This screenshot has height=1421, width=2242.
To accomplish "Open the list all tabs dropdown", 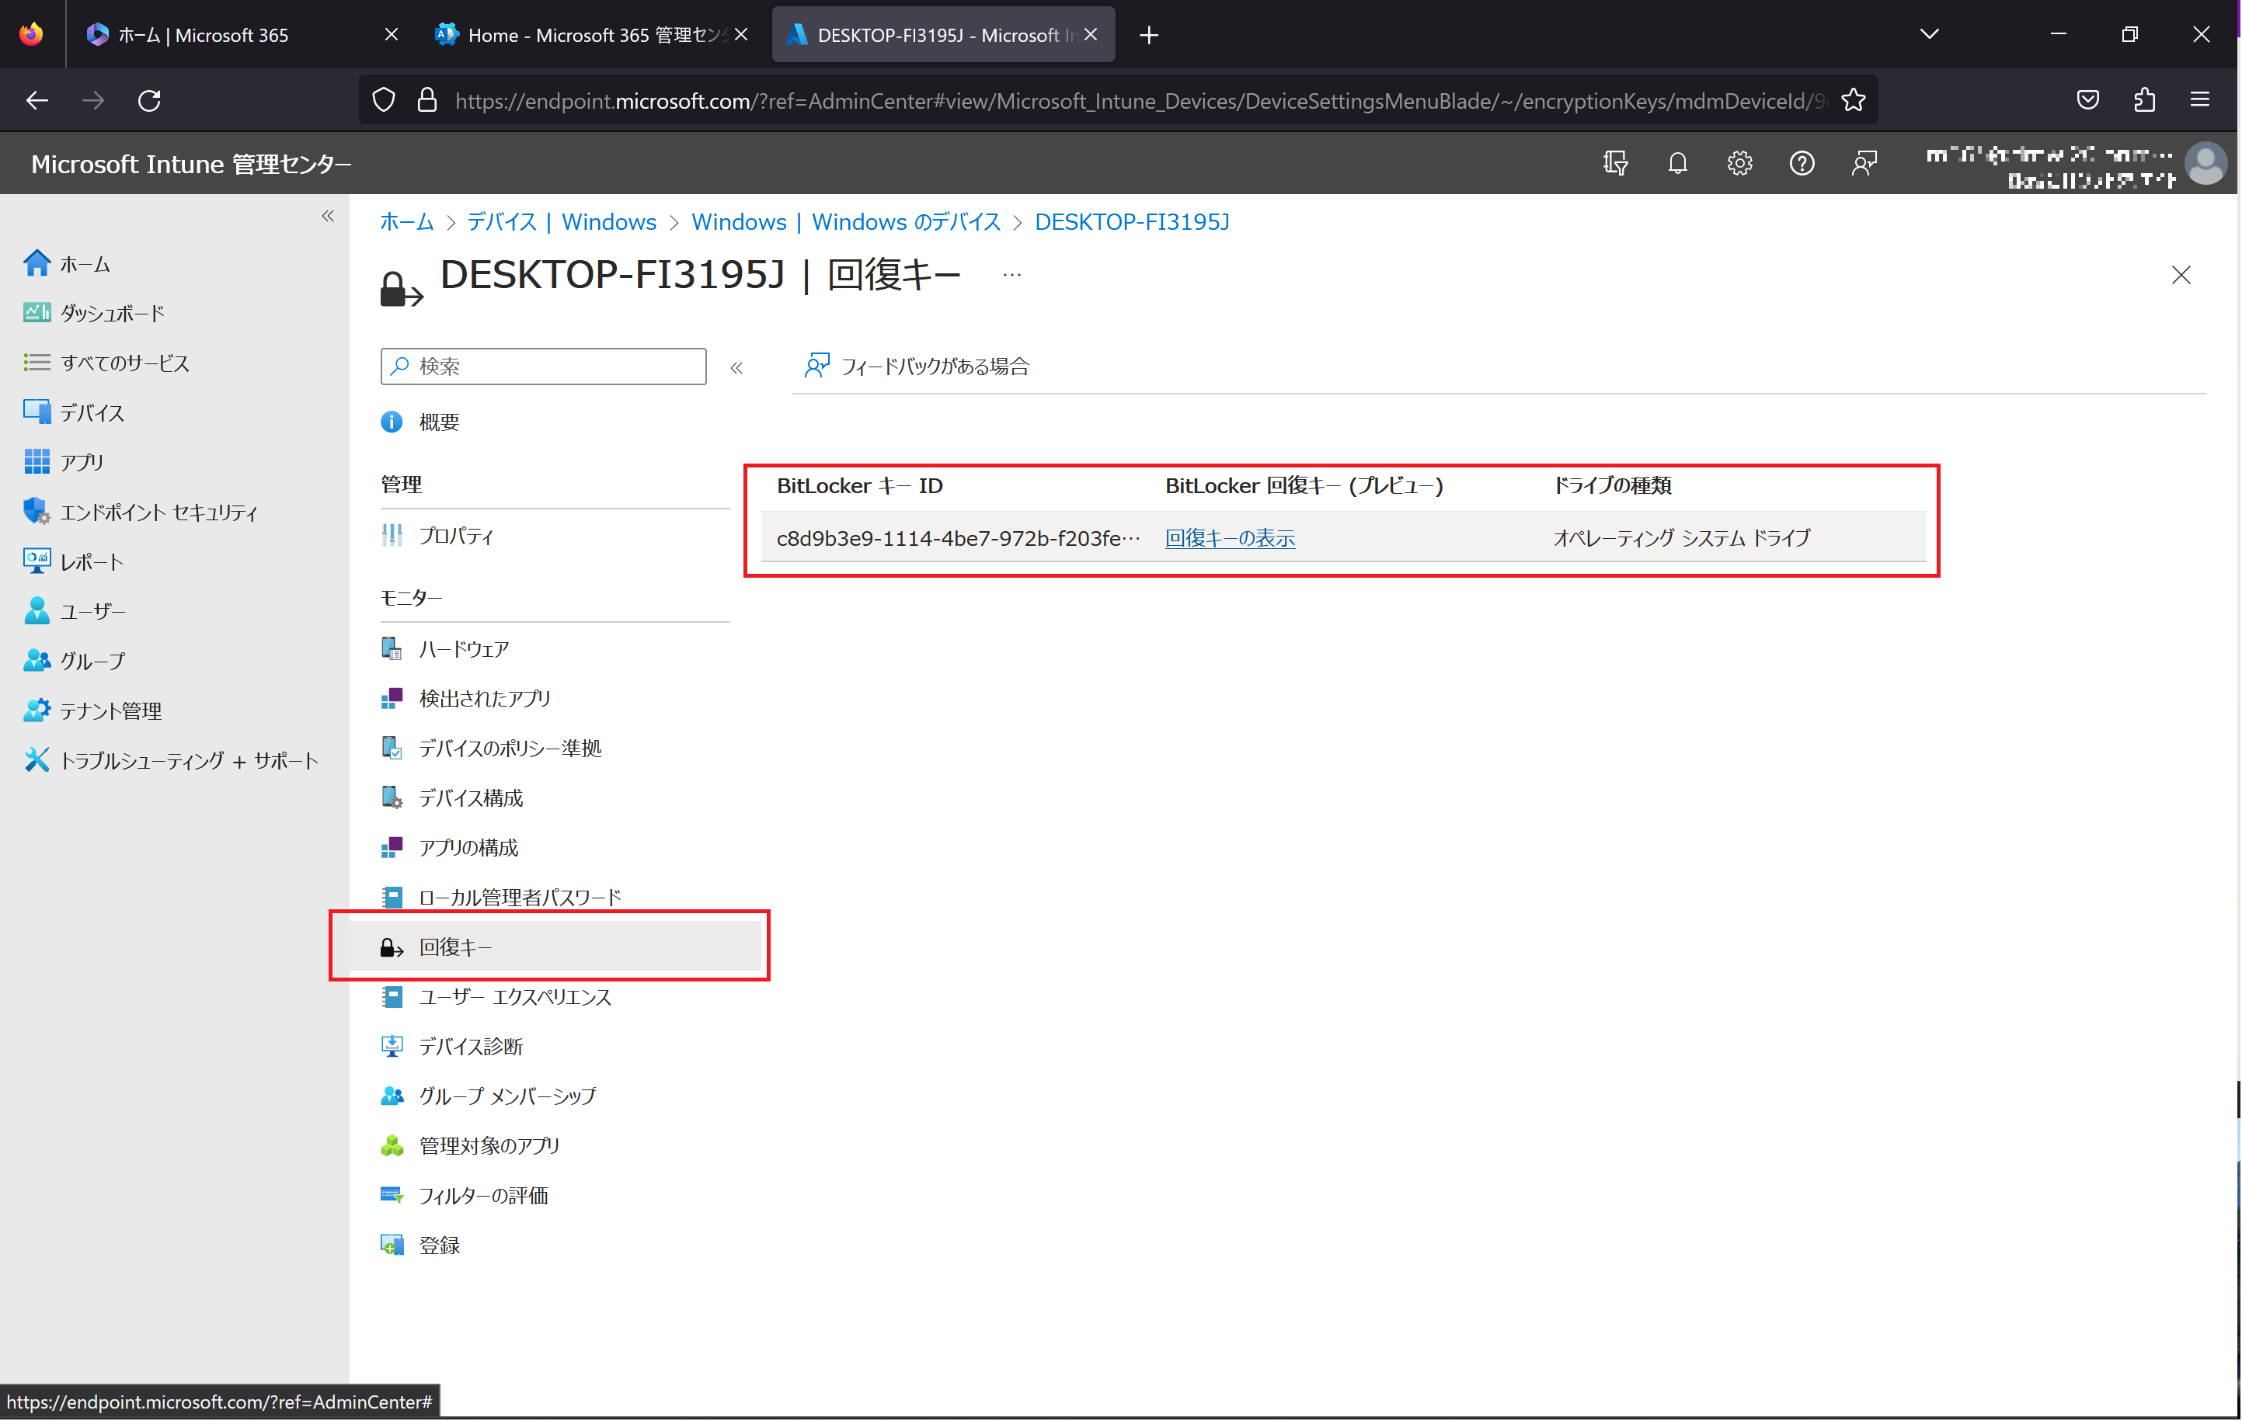I will [1929, 34].
